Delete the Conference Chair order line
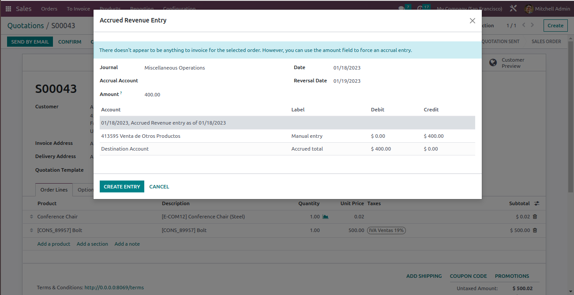Screen dimensions: 574x295 (535, 217)
